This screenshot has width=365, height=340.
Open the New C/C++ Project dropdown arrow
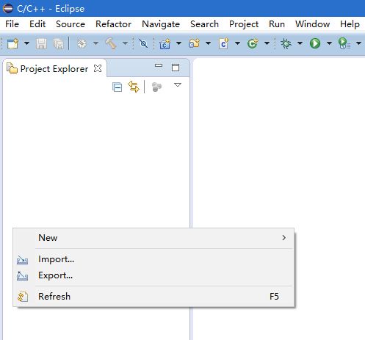coord(178,43)
